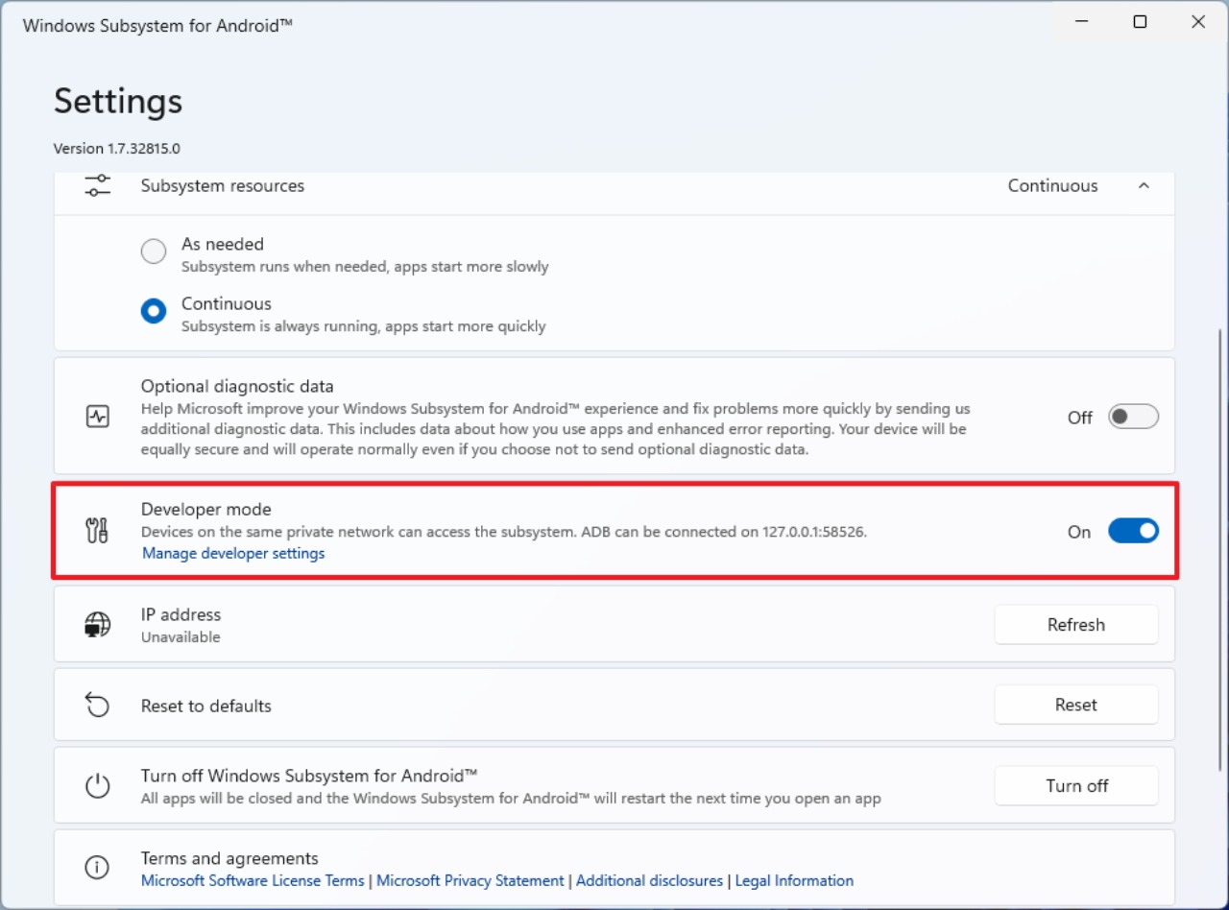Screen dimensions: 1229x910
Task: Close the Windows Subsystem for Android window
Action: [1198, 22]
